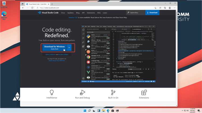The image size is (202, 113).
Task: Open the Extensions nav item in header
Action: [91, 13]
